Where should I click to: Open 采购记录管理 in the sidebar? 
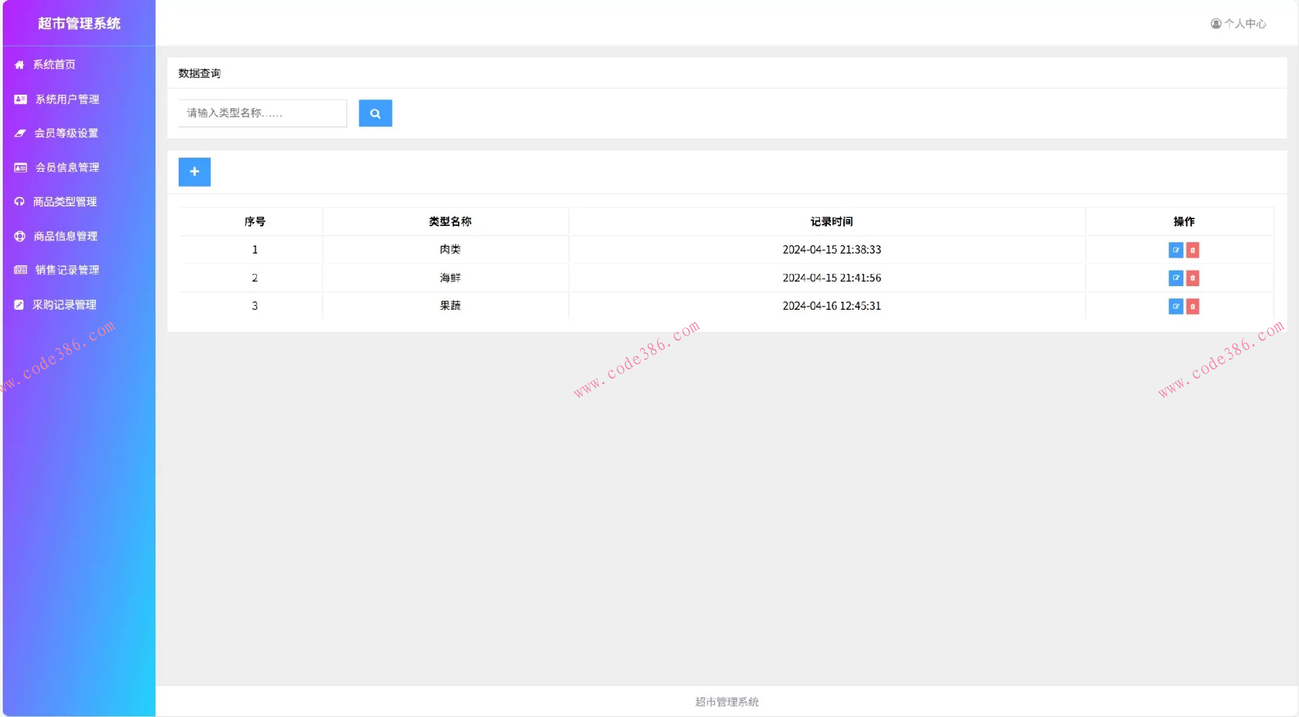66,304
